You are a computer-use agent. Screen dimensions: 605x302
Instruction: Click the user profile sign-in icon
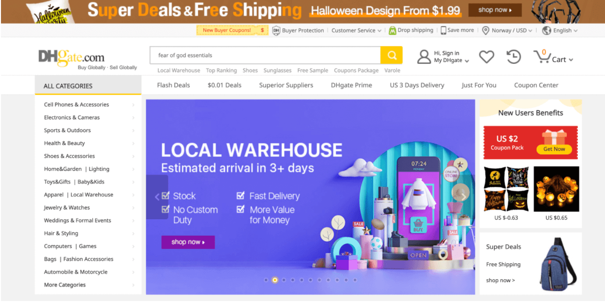point(424,57)
